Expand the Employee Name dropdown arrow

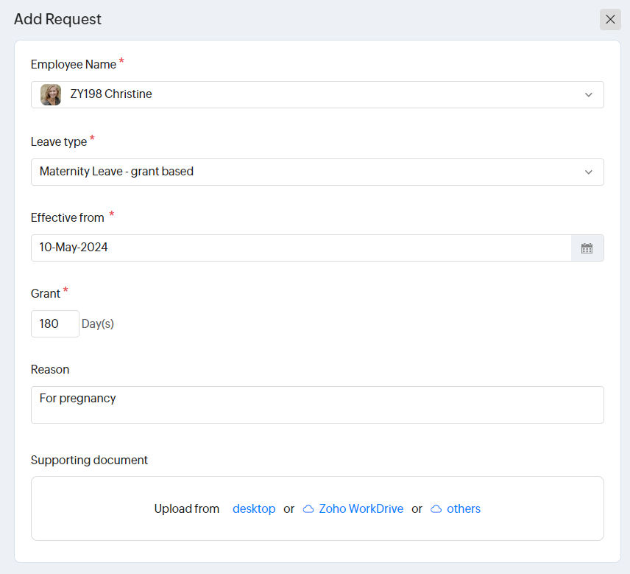click(x=588, y=95)
